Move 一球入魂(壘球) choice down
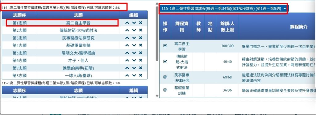 tap(134, 75)
